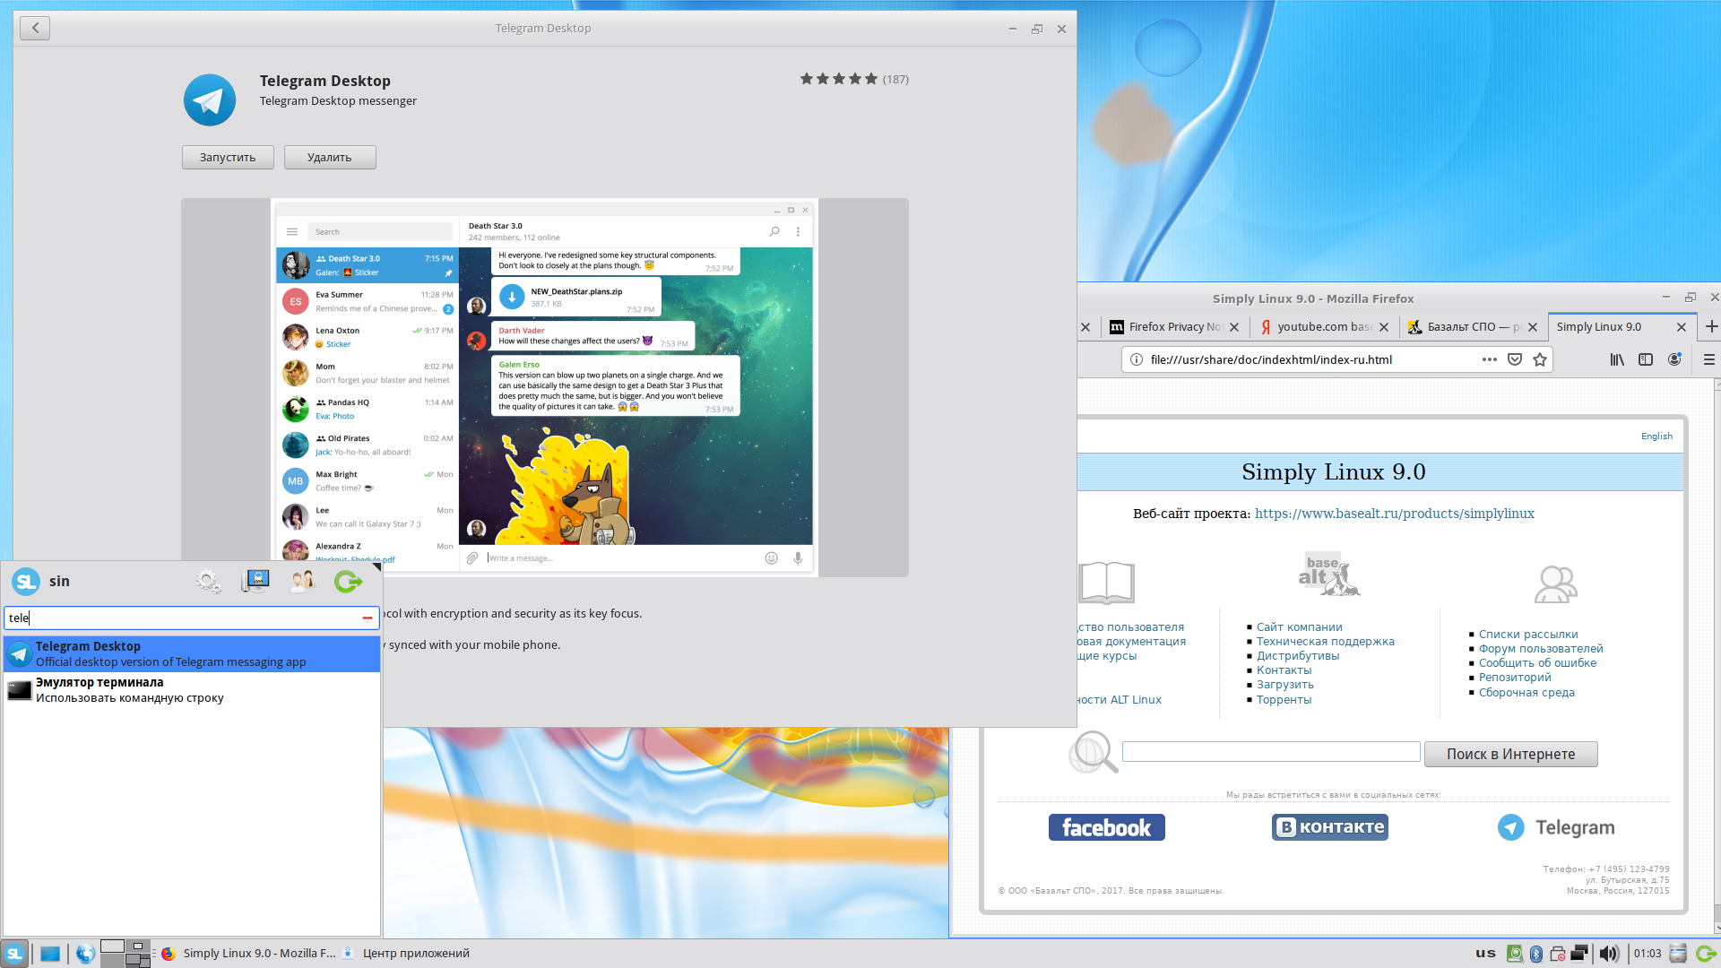Click the five-star rating
This screenshot has width=1721, height=968.
pos(838,79)
